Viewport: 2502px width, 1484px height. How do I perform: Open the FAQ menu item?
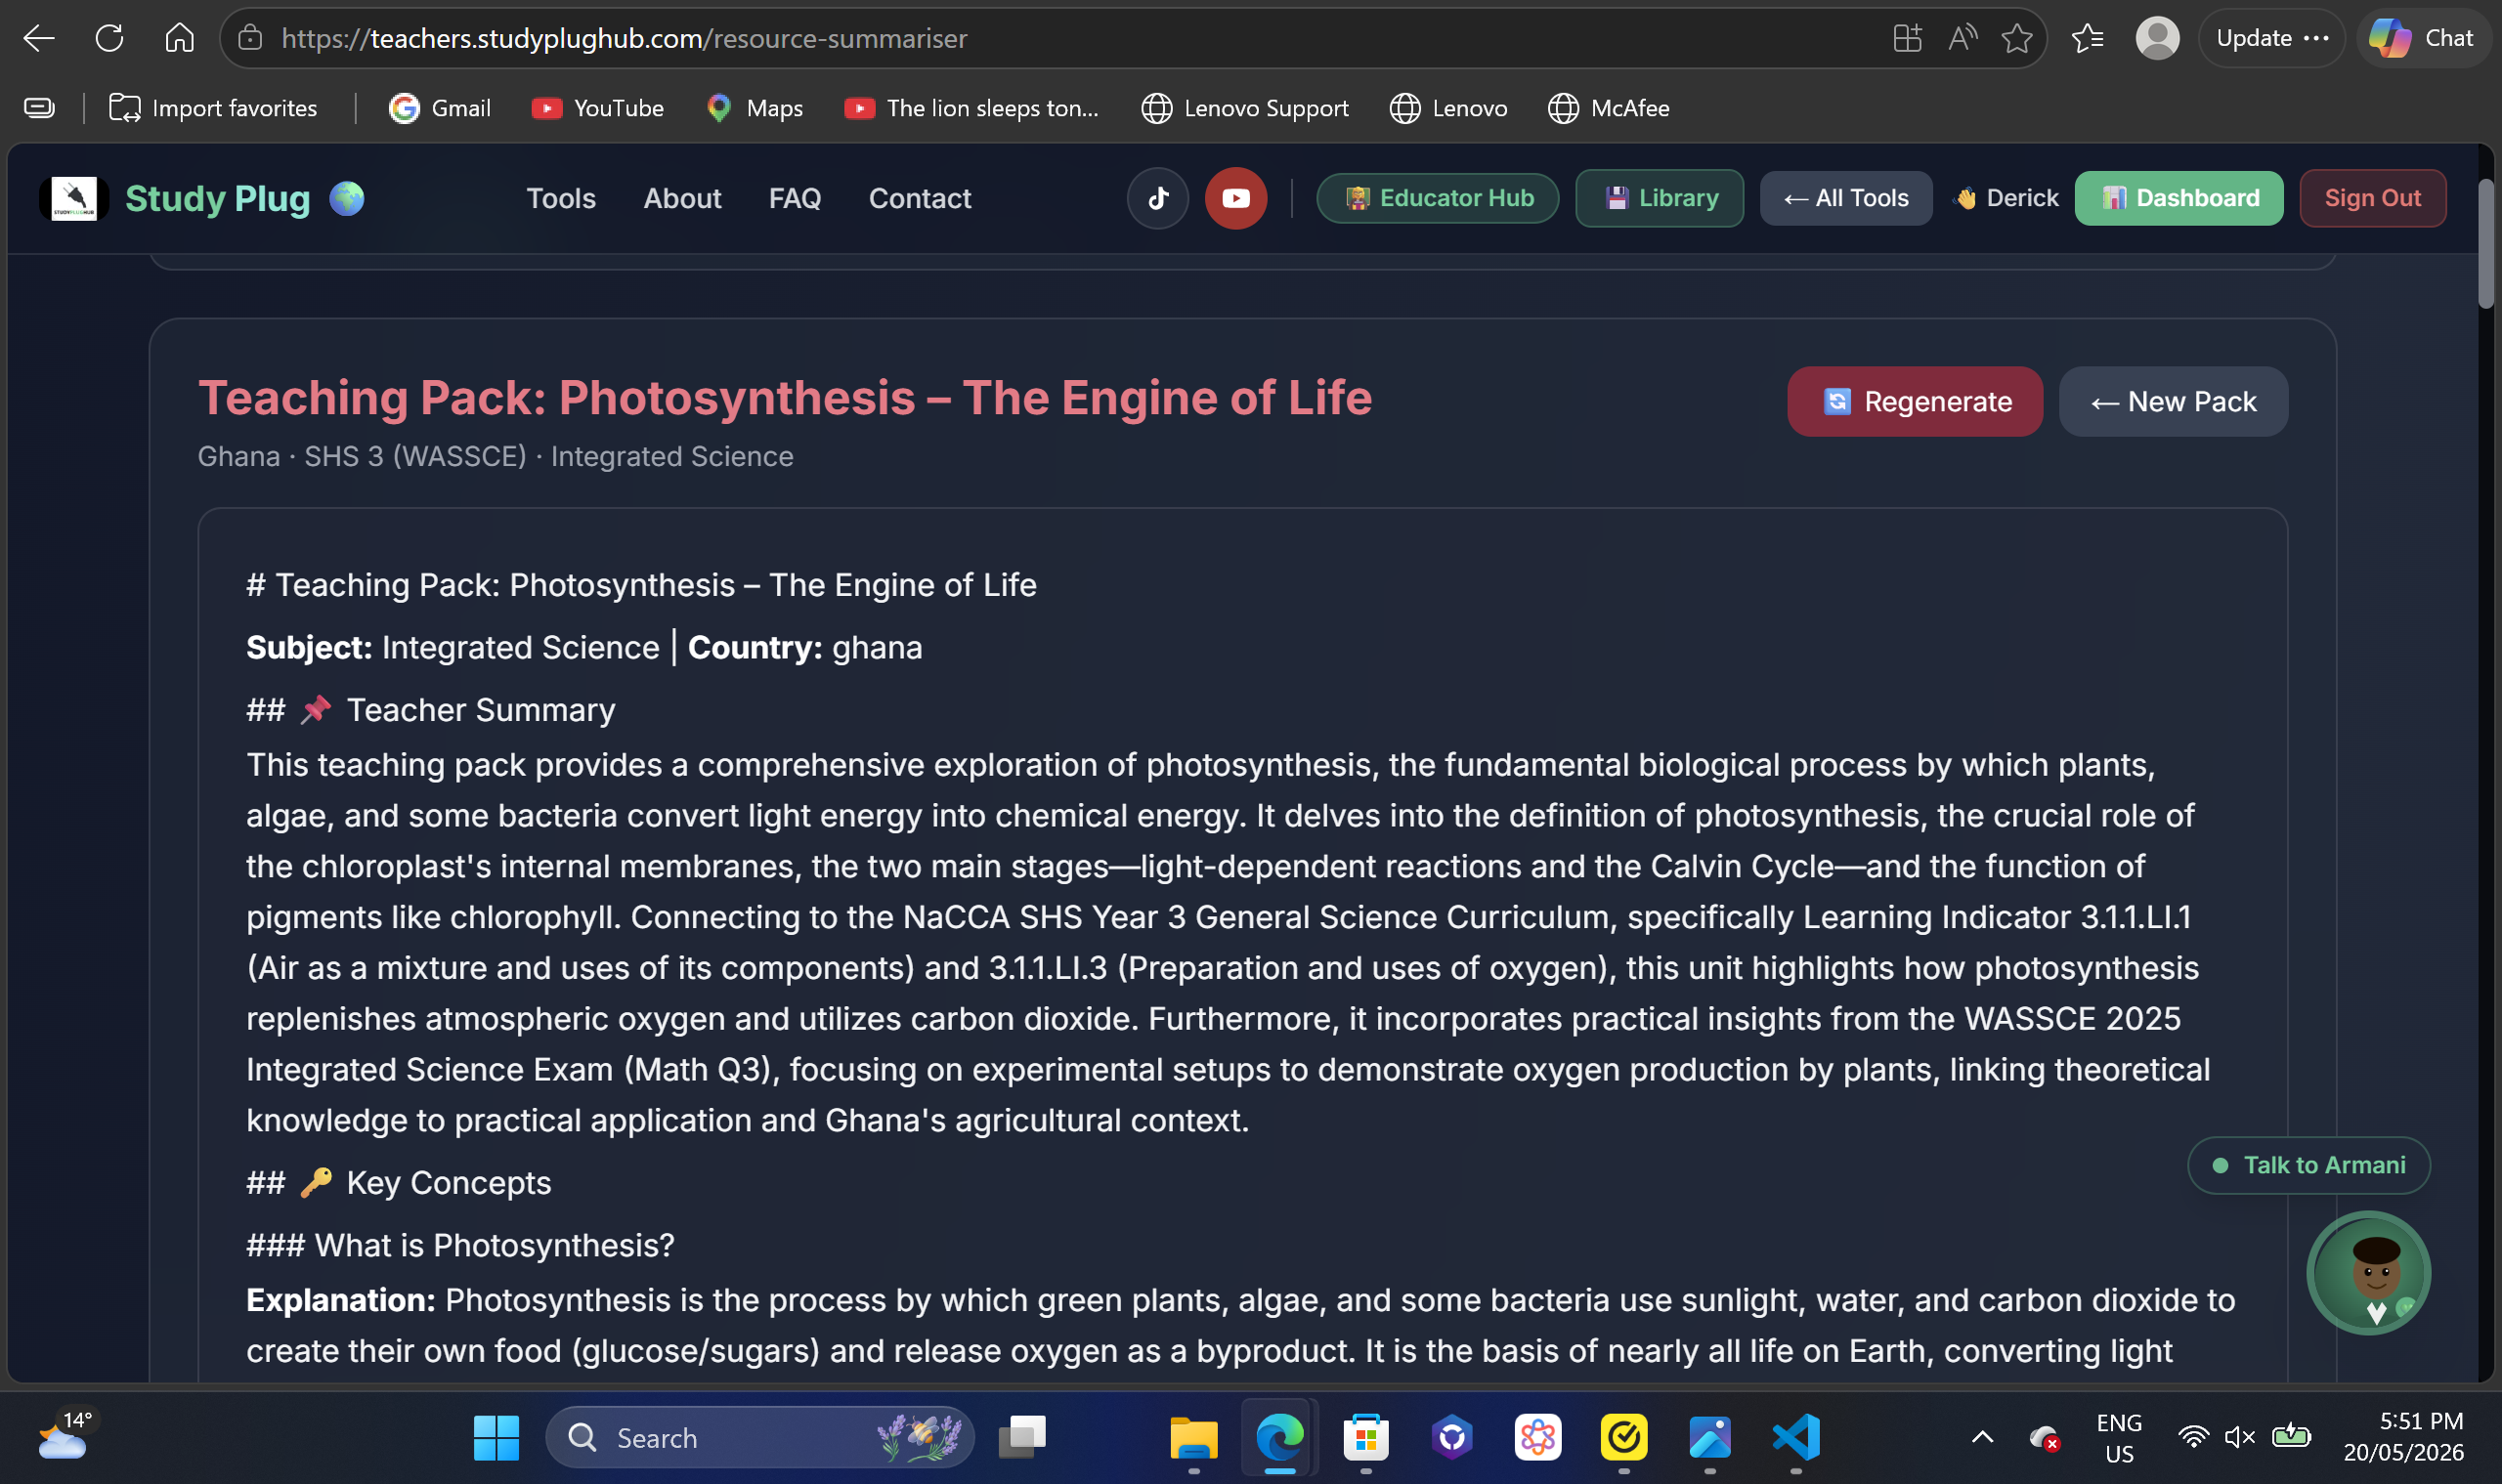click(795, 198)
